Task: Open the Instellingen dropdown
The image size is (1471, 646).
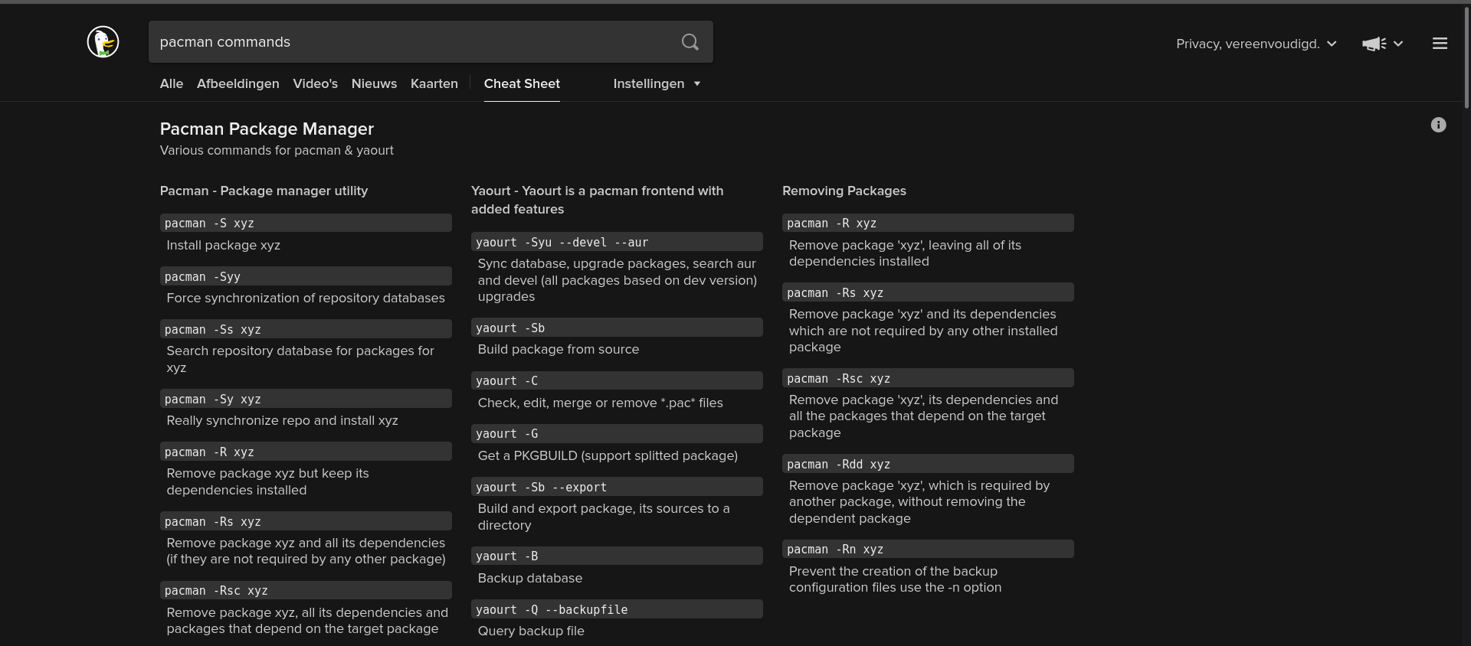Action: point(657,83)
